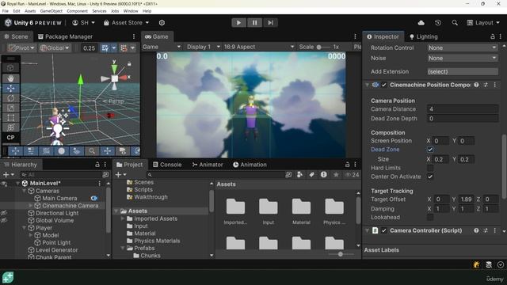Open the bug/debug icon in status bar
Viewport: 507px width, 285px height.
(476, 264)
